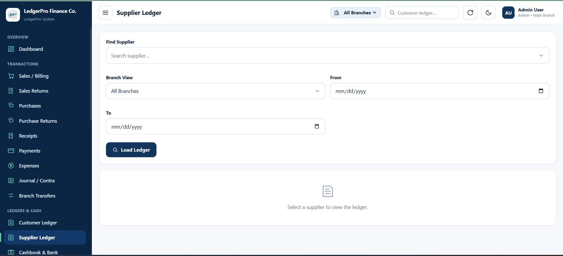Click Admin User profile name
Viewport: 563px width, 256px height.
coord(531,10)
